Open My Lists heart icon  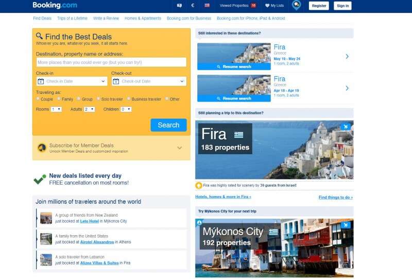pos(267,6)
